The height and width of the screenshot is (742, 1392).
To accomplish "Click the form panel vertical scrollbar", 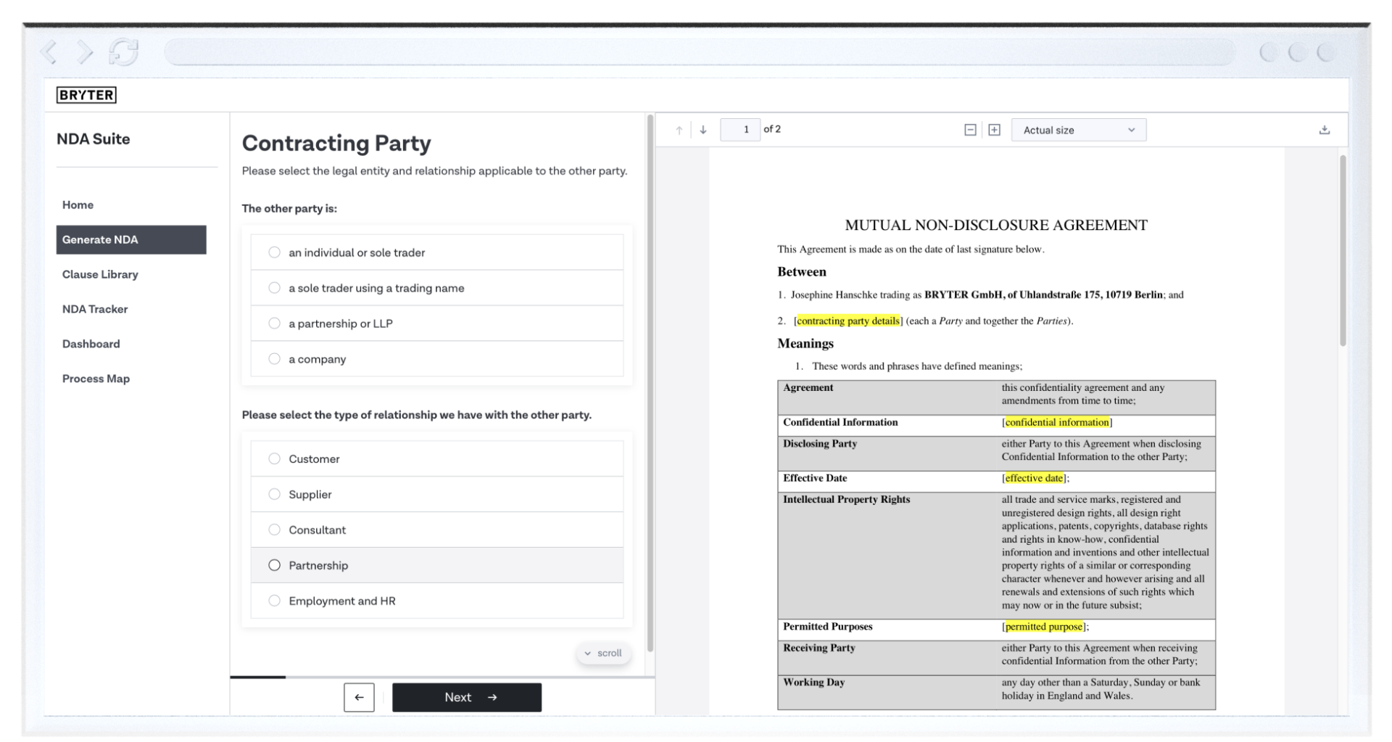I will point(650,383).
